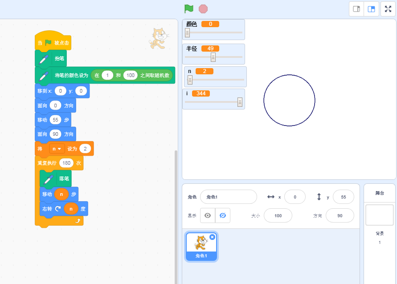Viewport: 397px width, 284px height.
Task: Click the green flag icon in the hat block
Action: point(48,43)
